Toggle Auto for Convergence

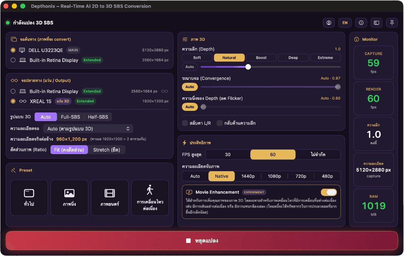point(190,87)
